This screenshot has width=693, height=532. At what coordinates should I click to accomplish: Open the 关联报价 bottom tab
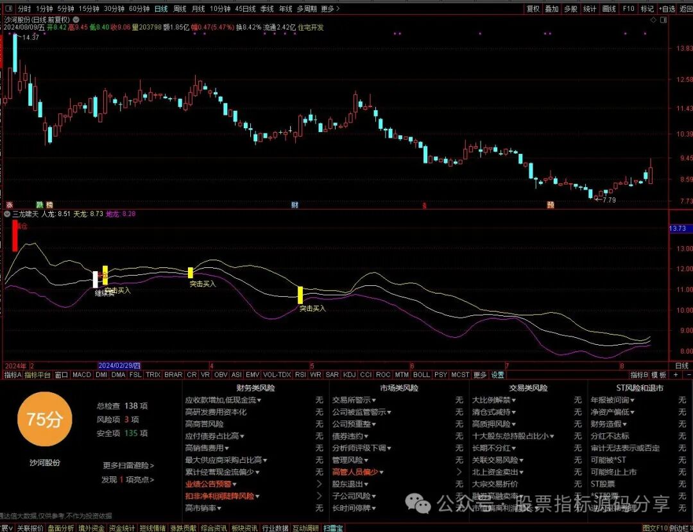point(30,528)
